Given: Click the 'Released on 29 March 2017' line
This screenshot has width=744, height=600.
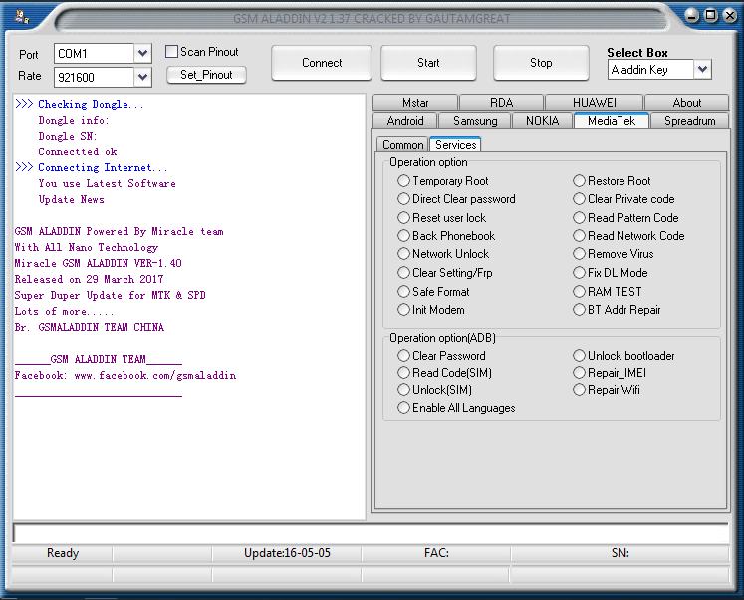Looking at the screenshot, I should pyautogui.click(x=90, y=279).
